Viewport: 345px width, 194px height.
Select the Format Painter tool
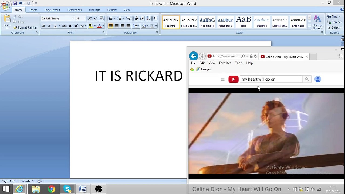coord(25,27)
